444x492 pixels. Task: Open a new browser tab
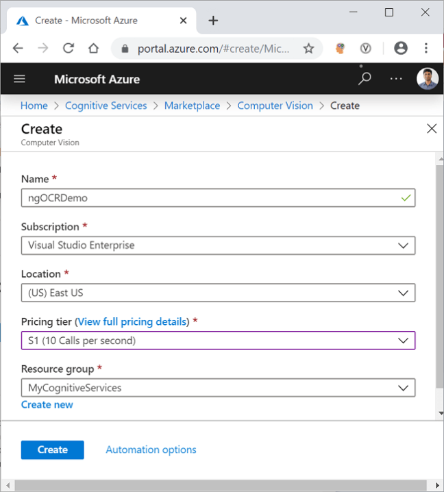click(213, 21)
